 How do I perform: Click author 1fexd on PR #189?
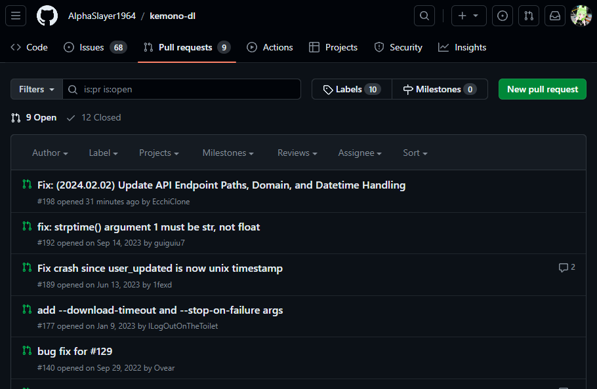pyautogui.click(x=162, y=285)
